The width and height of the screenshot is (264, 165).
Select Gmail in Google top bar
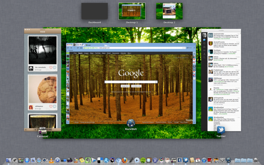pos(109,53)
